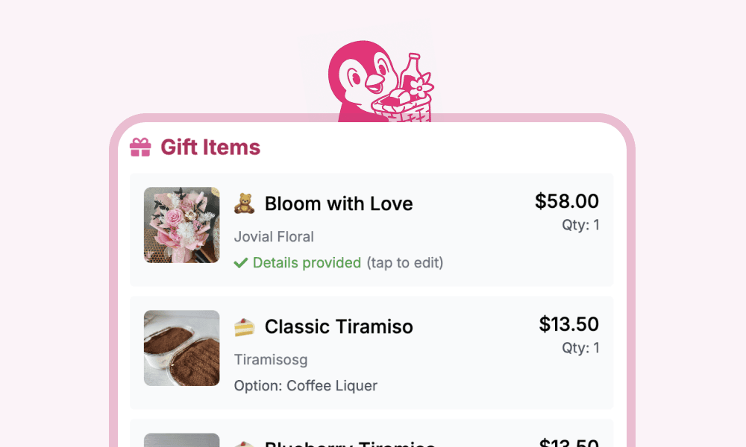Select the Bloom with Love item title
The height and width of the screenshot is (447, 746).
pyautogui.click(x=339, y=203)
